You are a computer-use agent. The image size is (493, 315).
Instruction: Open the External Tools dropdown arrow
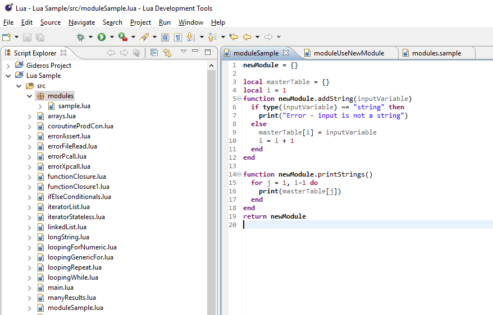click(133, 37)
